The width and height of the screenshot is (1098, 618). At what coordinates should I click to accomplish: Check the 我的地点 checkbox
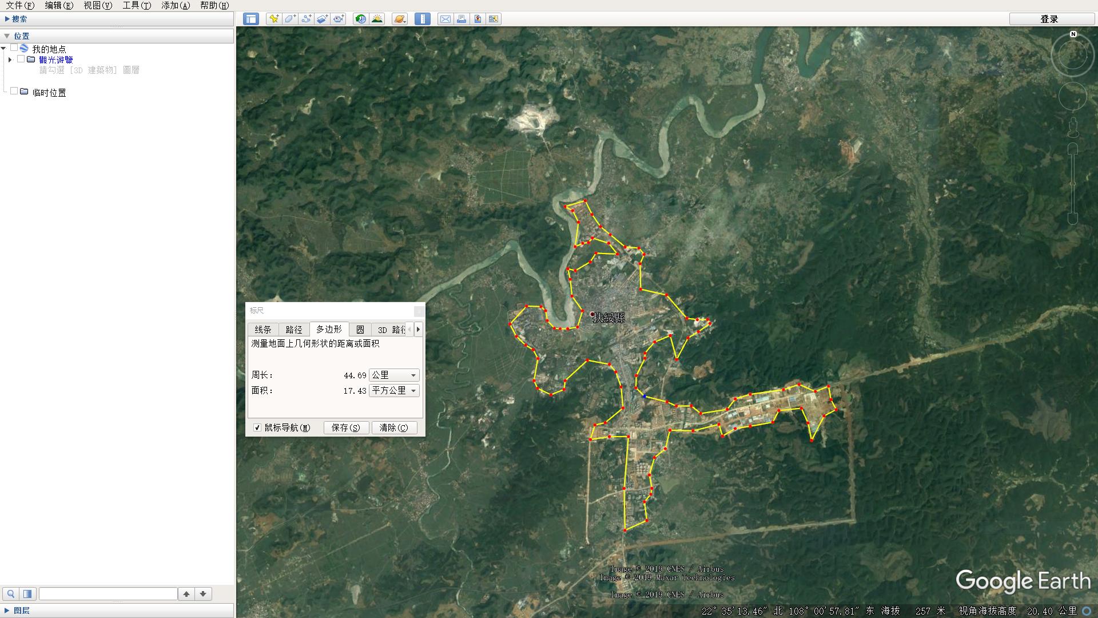coord(14,48)
